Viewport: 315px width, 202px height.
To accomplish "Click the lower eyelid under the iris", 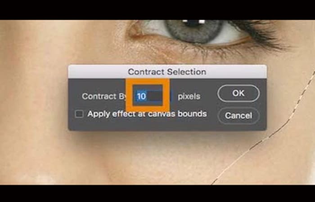I will coord(193,47).
